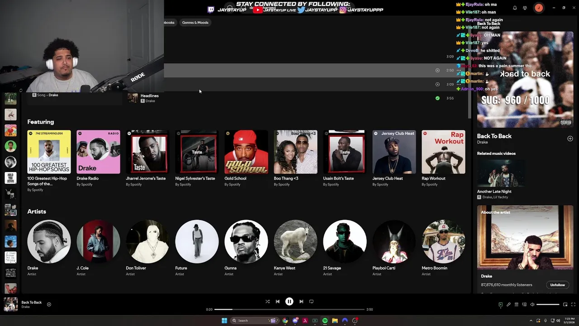This screenshot has height=326, width=579.
Task: Click the Back To Back album art in player bar
Action: coord(11,304)
